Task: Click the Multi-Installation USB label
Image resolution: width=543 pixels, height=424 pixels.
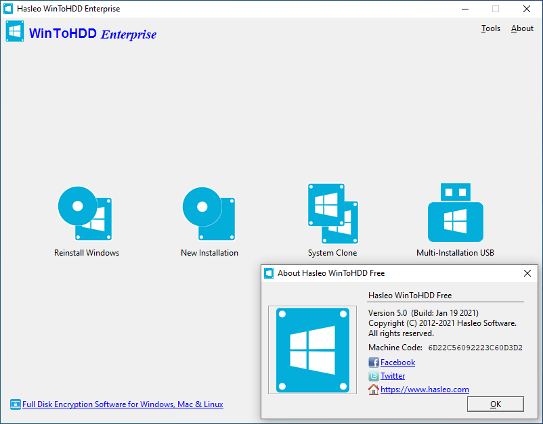Action: (455, 253)
